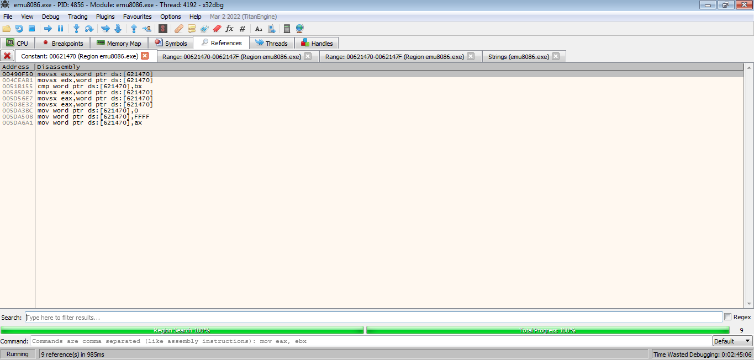Click the Step over toolbar icon
The image size is (754, 360).
point(89,29)
